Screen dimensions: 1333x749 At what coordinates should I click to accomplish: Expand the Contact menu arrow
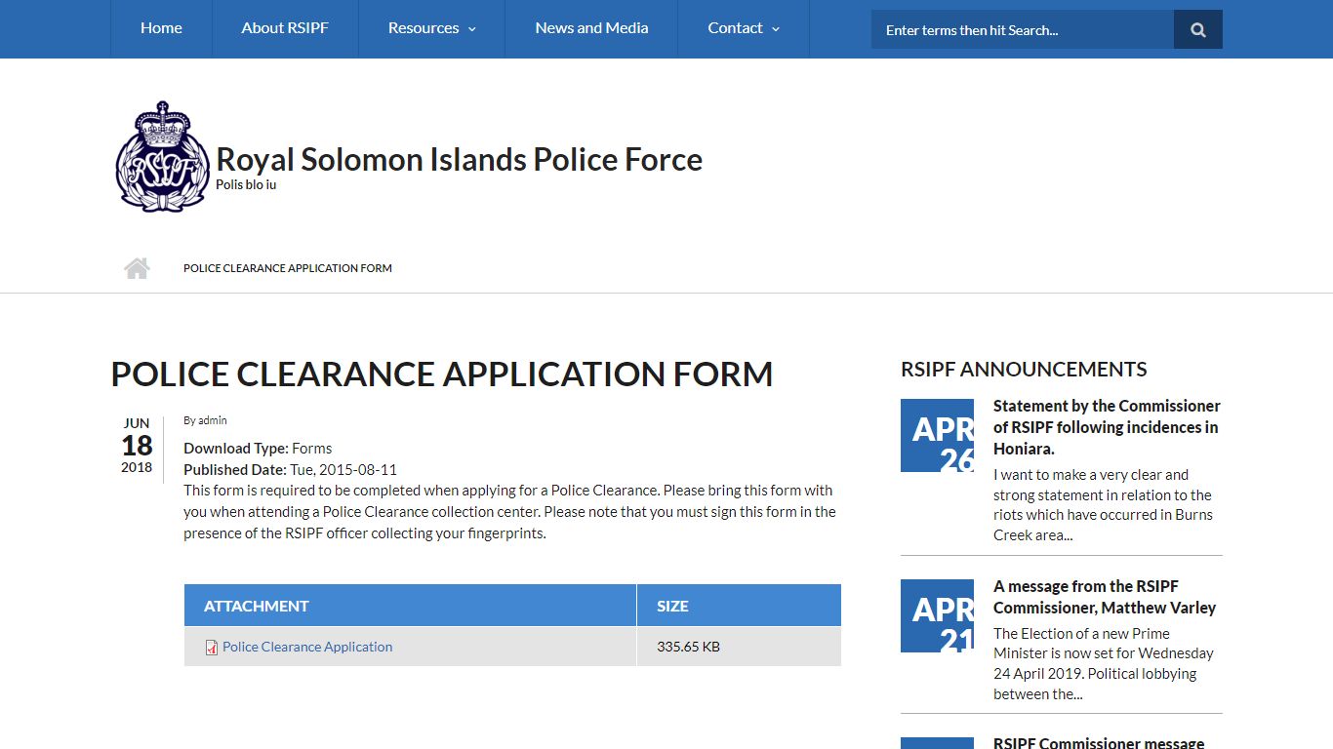click(x=776, y=29)
